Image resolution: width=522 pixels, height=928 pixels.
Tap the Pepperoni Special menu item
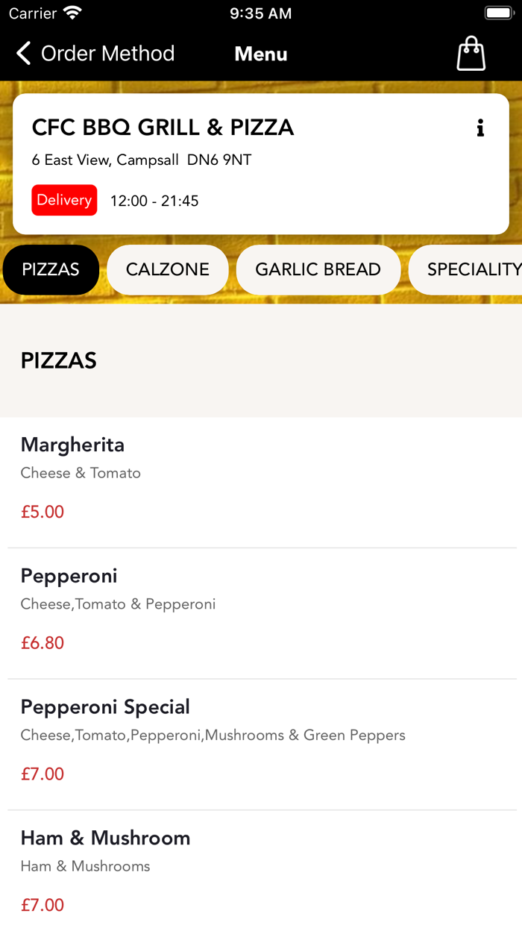[x=105, y=707]
